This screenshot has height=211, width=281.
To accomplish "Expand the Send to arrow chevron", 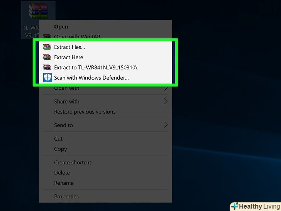I will [166, 125].
